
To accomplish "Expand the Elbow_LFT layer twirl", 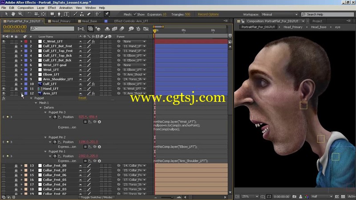I will (x=21, y=74).
